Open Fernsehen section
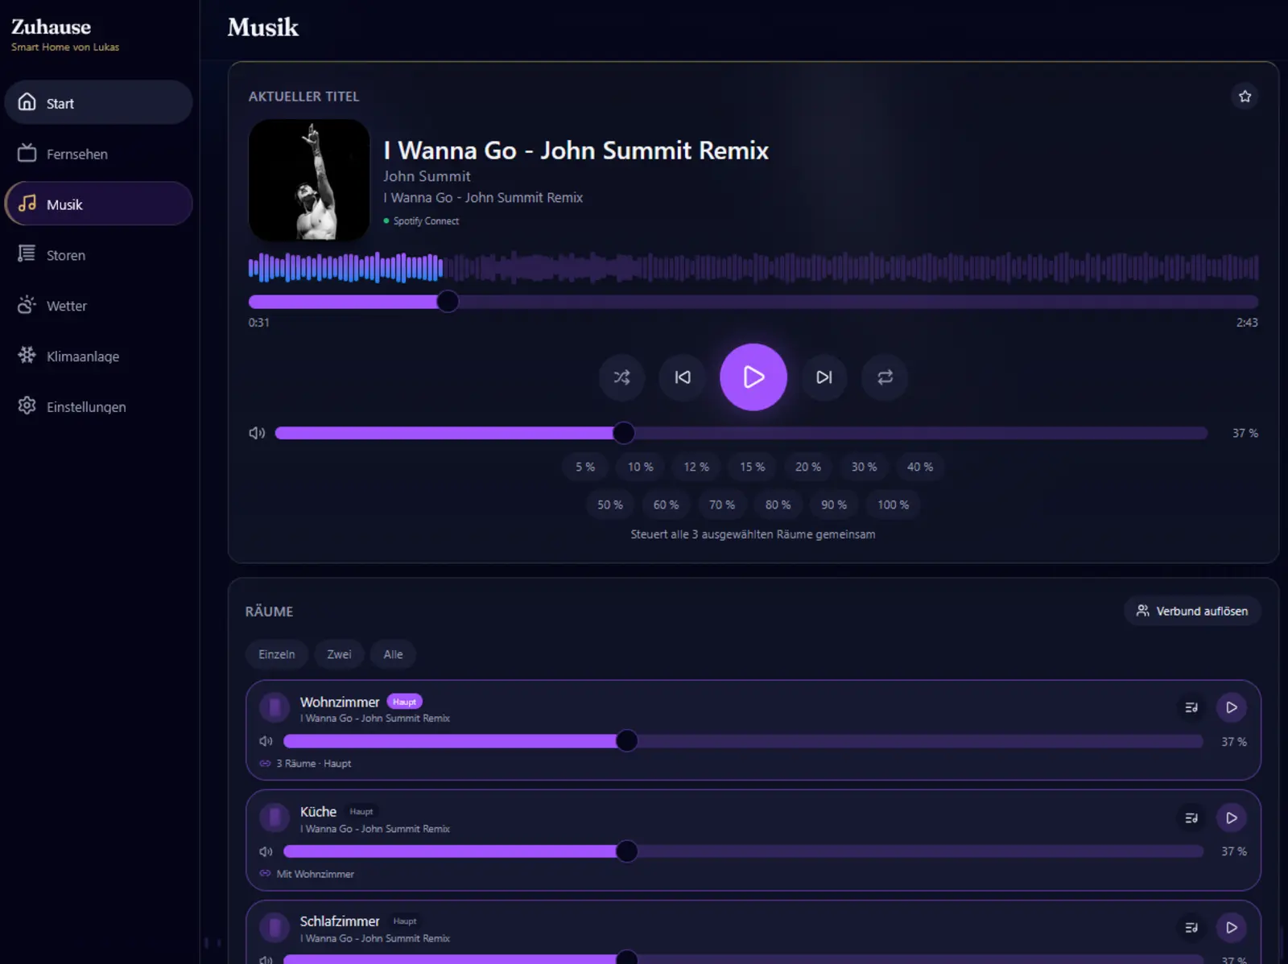The height and width of the screenshot is (964, 1288). pyautogui.click(x=99, y=154)
